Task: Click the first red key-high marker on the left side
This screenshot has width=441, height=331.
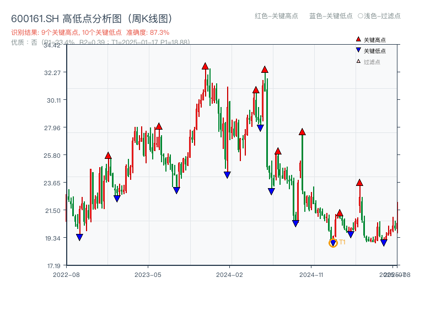Action: (109, 155)
